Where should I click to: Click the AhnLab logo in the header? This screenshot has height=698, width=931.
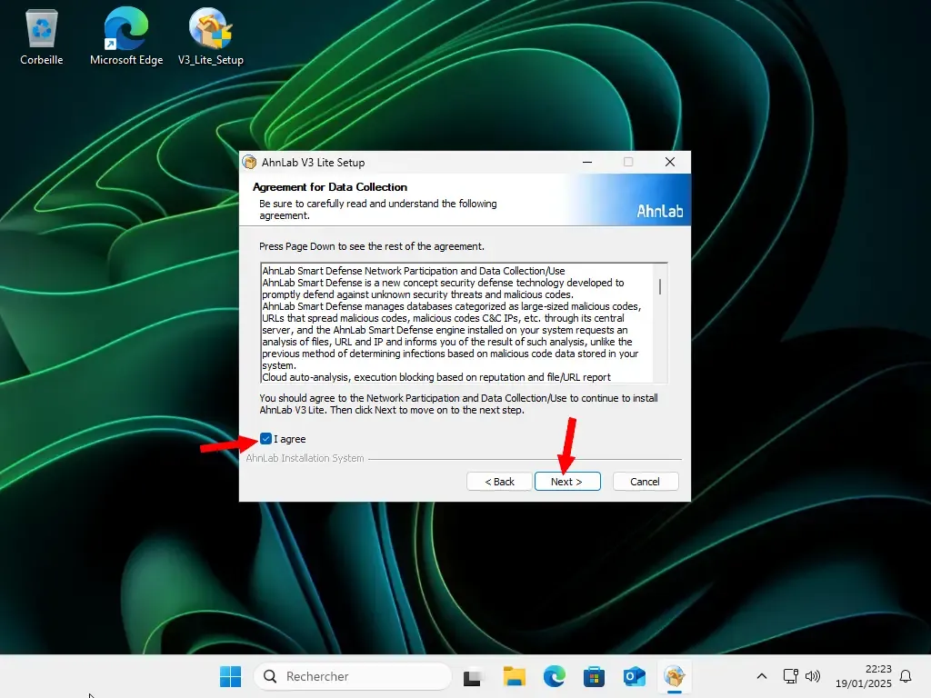[x=660, y=211]
